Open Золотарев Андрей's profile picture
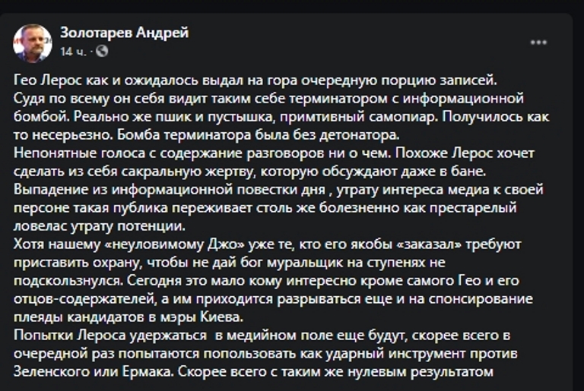The width and height of the screenshot is (584, 391). point(33,43)
